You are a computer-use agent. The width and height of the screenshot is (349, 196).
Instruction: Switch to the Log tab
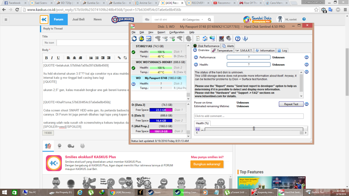pyautogui.click(x=282, y=50)
